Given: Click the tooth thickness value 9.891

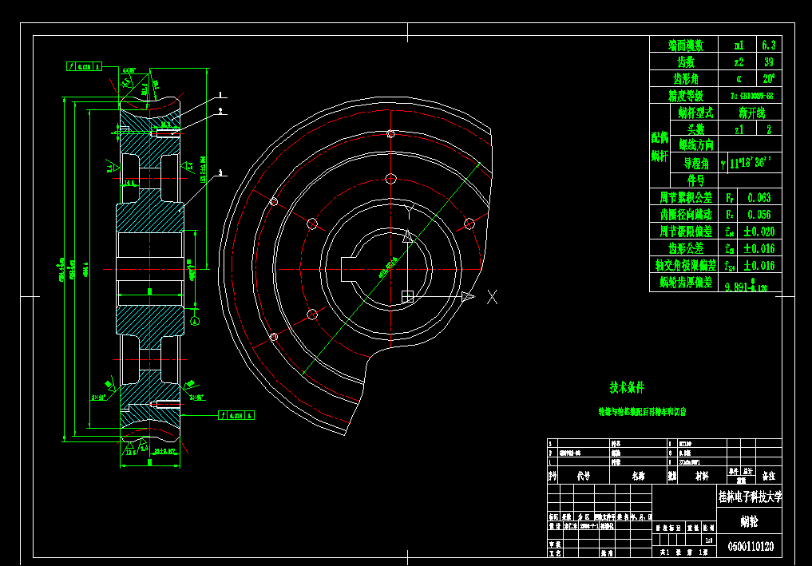Looking at the screenshot, I should 746,286.
